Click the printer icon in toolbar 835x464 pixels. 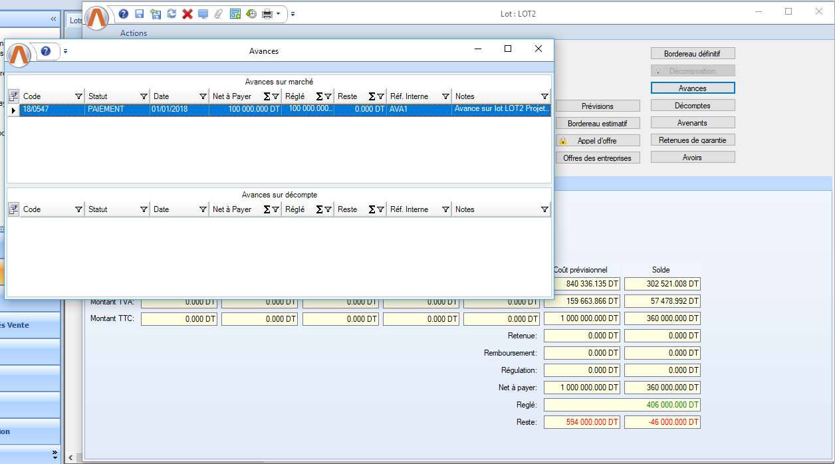coord(267,14)
